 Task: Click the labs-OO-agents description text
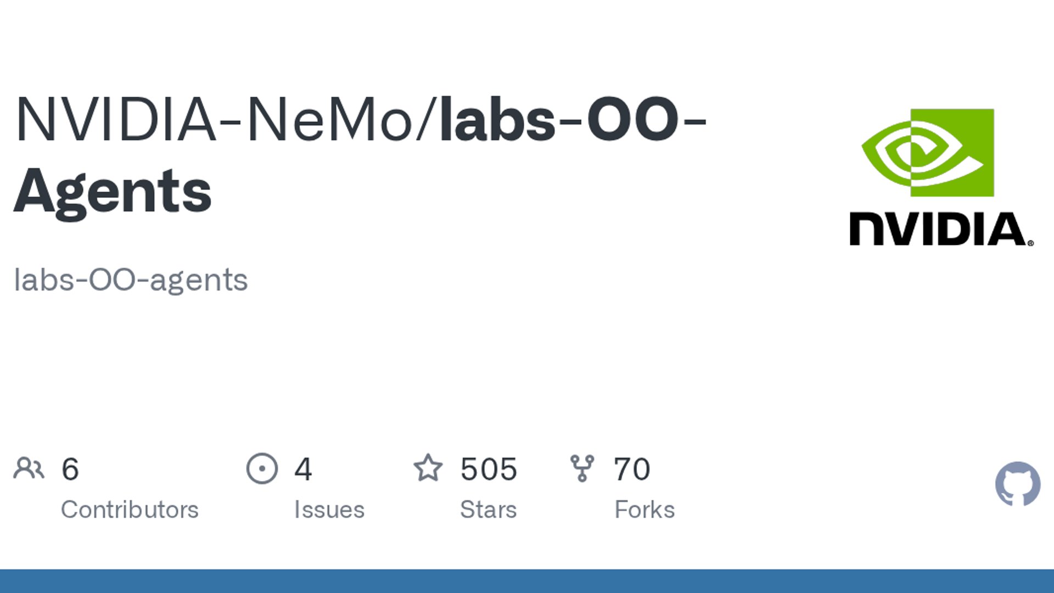click(131, 281)
